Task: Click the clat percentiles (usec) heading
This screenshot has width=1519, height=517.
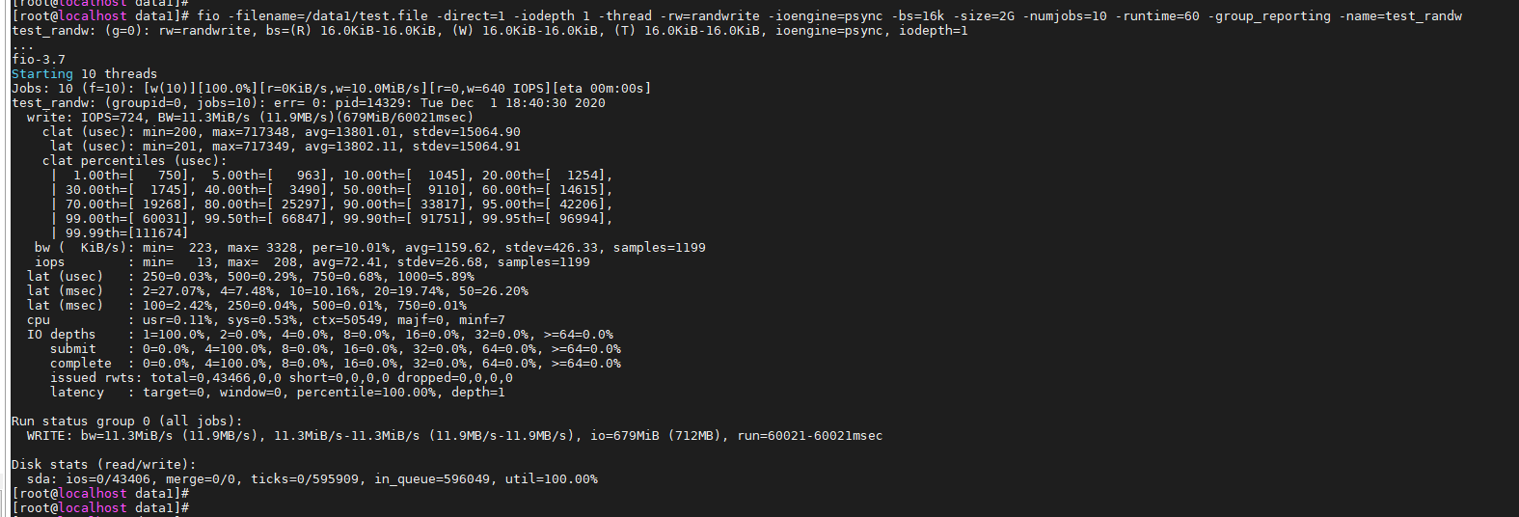Action: point(134,161)
